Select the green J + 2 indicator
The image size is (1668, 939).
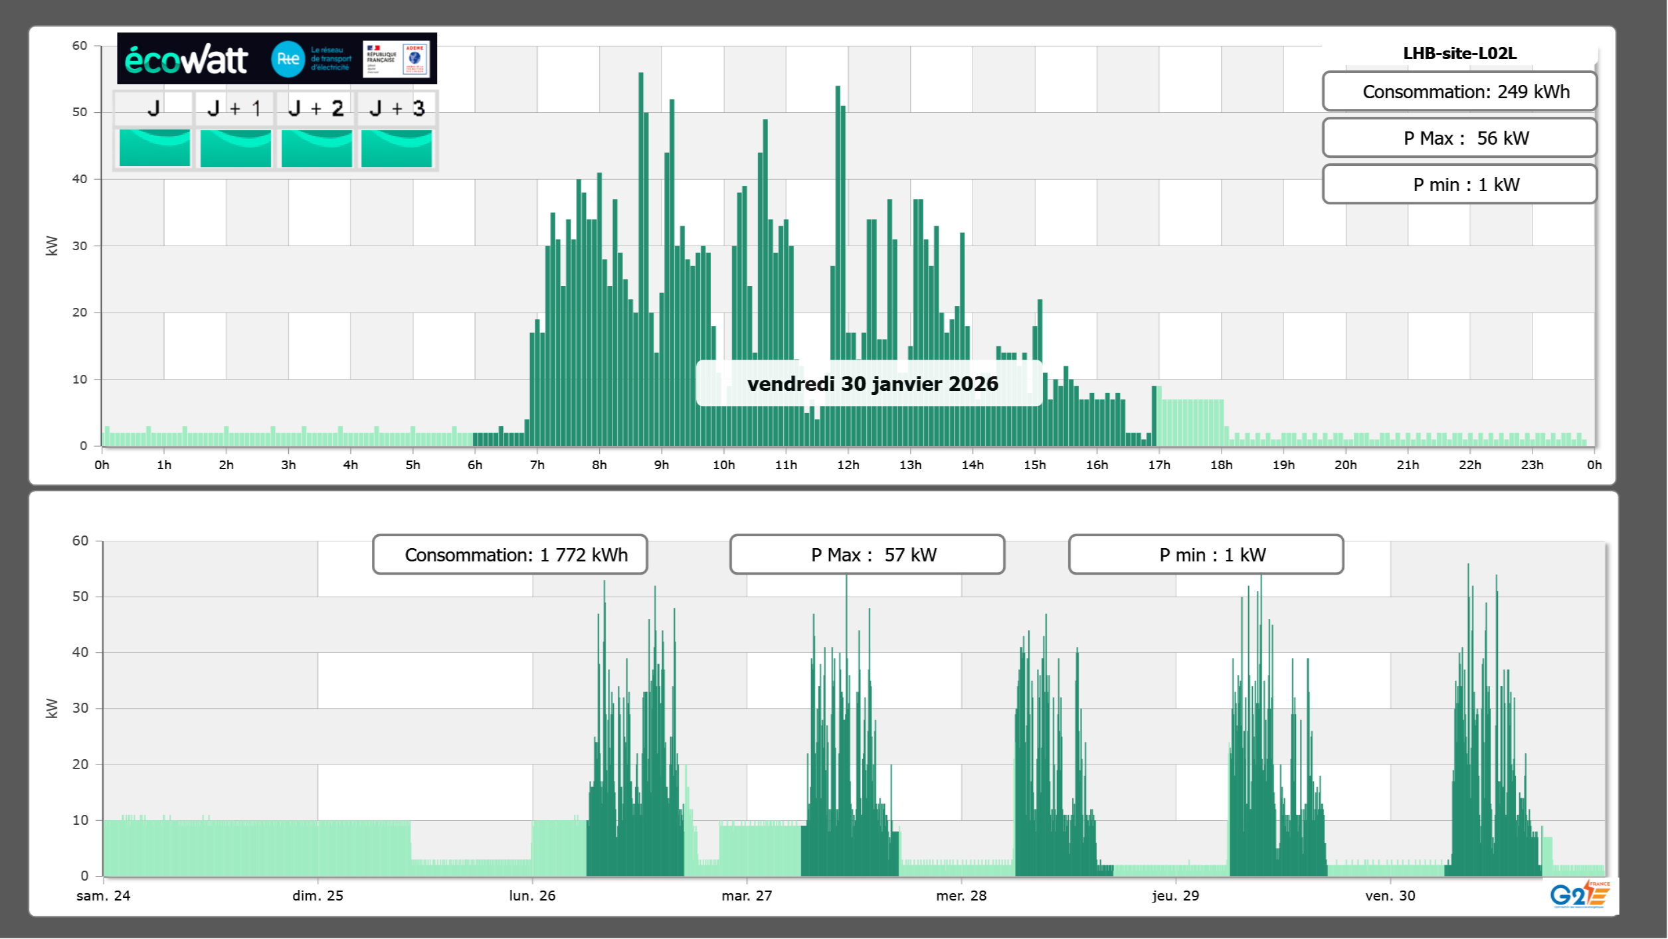tap(316, 148)
